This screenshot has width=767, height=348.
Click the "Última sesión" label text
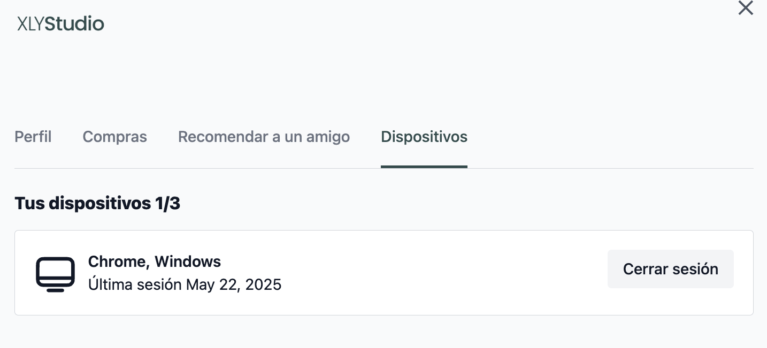pyautogui.click(x=135, y=284)
